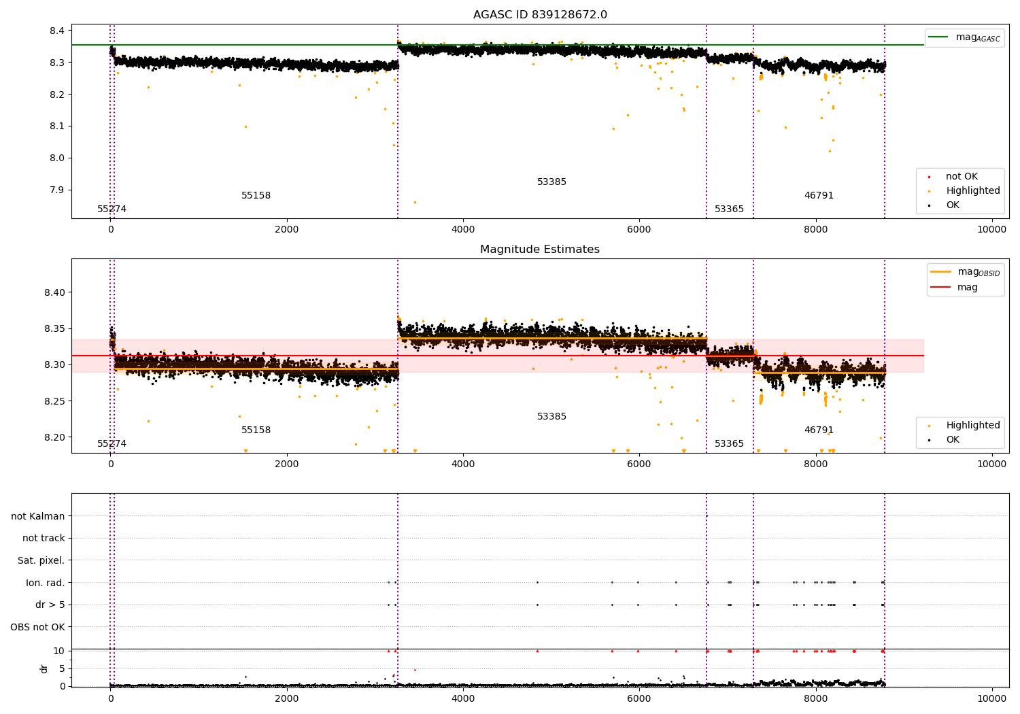
Task: Click x-axis tick 2000 in top plot
Action: point(287,230)
